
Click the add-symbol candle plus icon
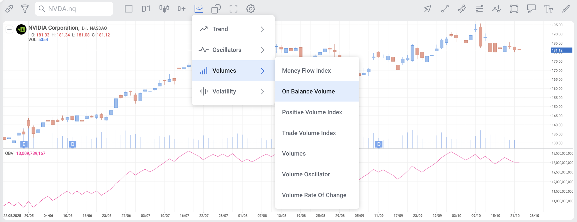point(182,9)
